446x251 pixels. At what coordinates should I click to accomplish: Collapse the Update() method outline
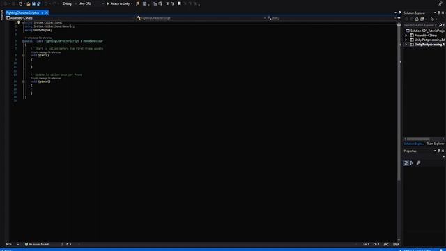tap(24, 82)
